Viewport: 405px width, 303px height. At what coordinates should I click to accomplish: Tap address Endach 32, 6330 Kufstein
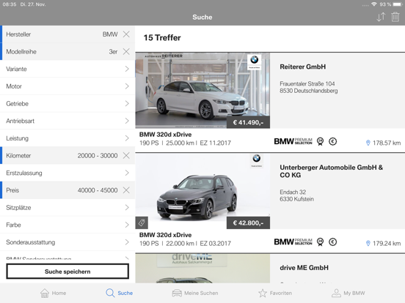tap(296, 195)
